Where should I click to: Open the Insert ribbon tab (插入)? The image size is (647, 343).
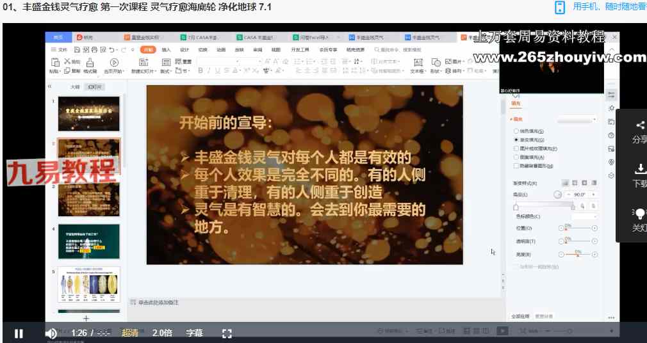click(166, 49)
